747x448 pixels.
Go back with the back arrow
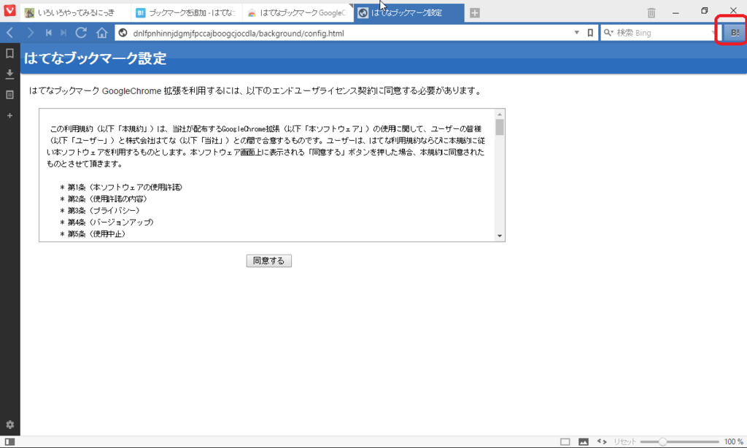tap(10, 33)
